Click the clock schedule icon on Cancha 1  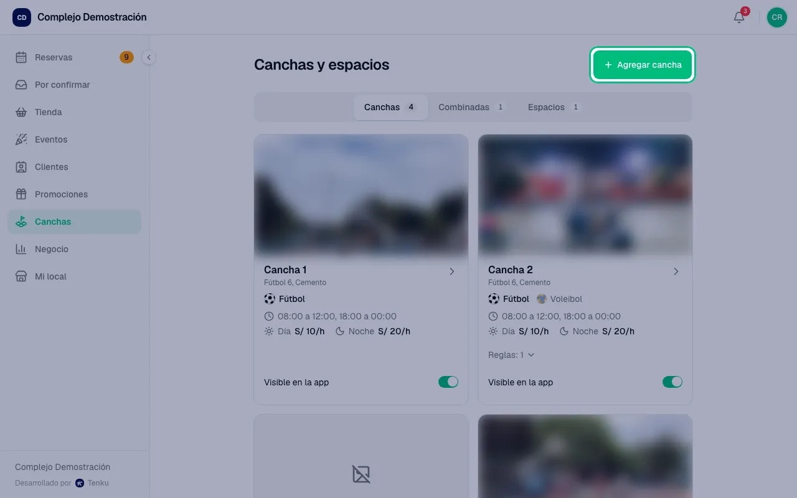click(269, 316)
